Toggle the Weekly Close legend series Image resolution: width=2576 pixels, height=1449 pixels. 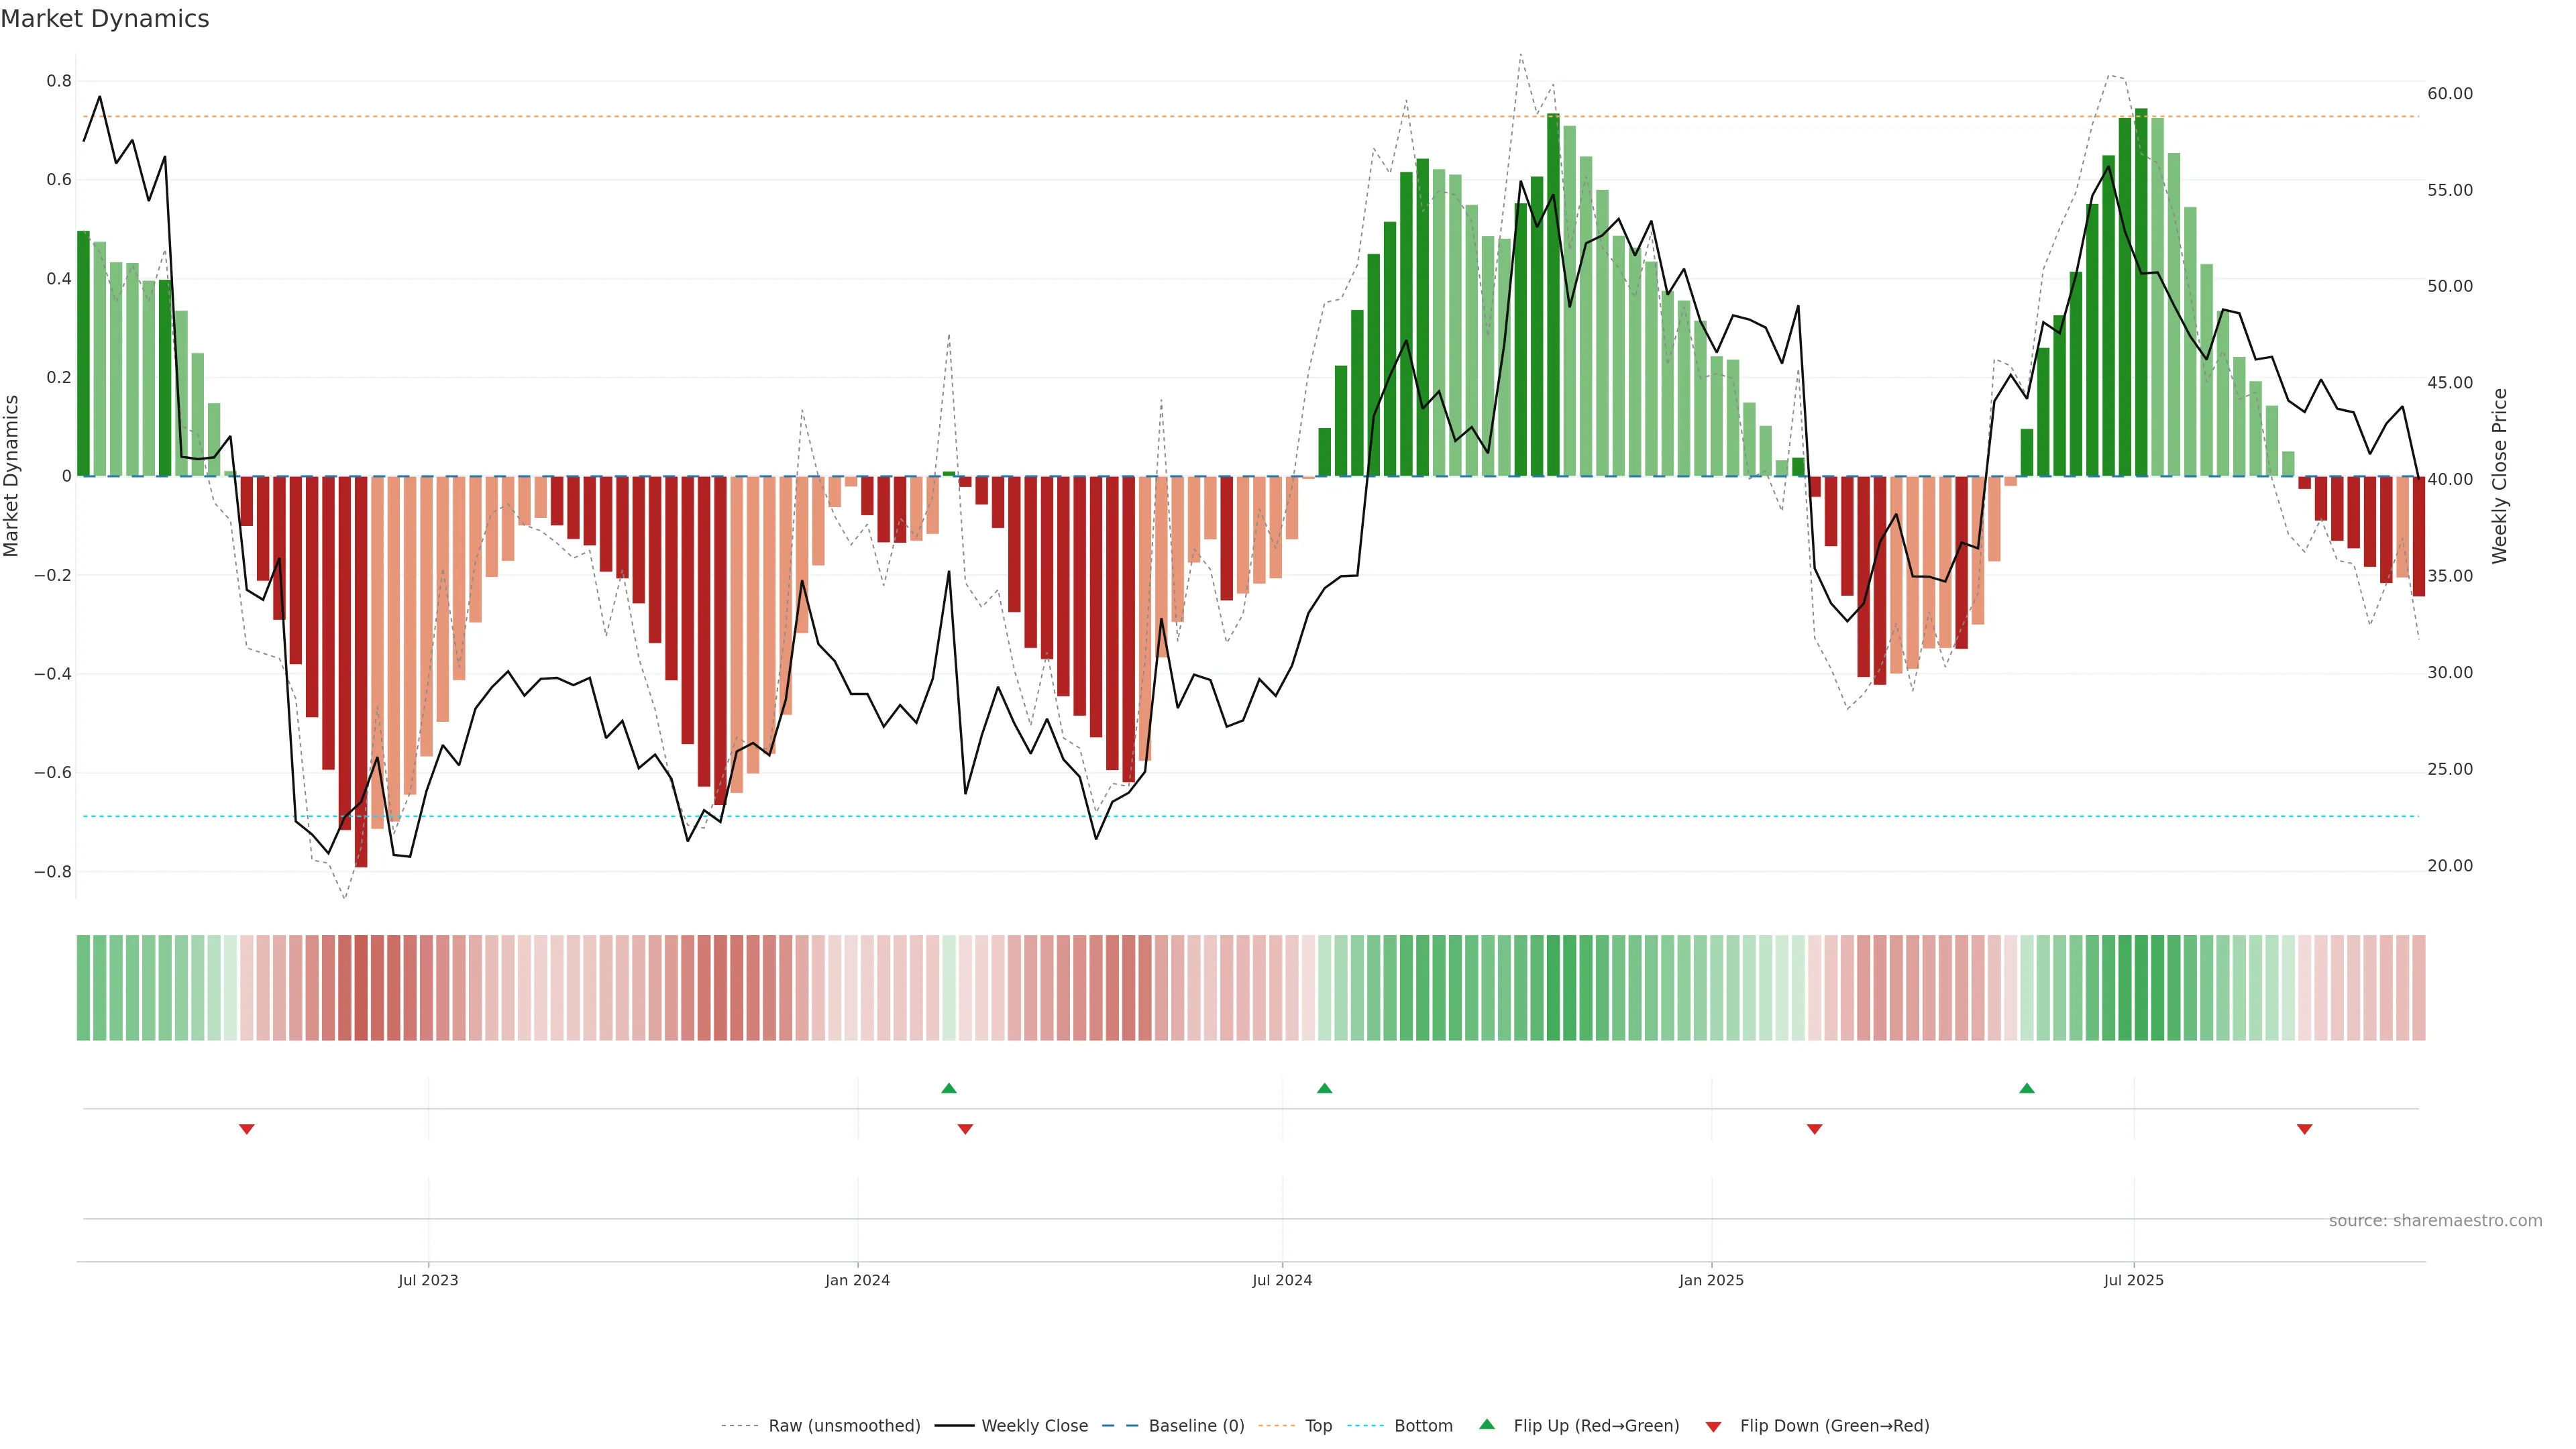coord(1034,1425)
